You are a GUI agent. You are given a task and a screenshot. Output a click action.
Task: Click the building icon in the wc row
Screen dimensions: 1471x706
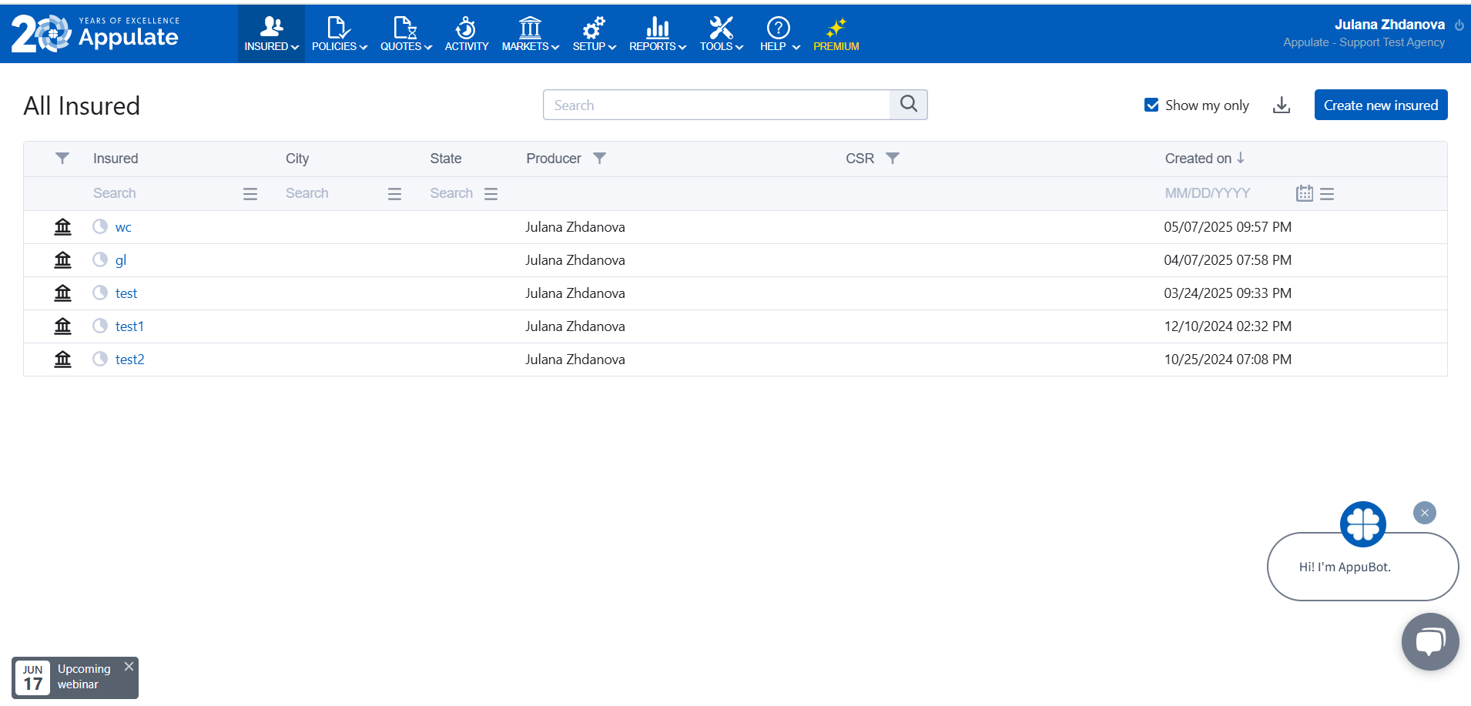[62, 226]
